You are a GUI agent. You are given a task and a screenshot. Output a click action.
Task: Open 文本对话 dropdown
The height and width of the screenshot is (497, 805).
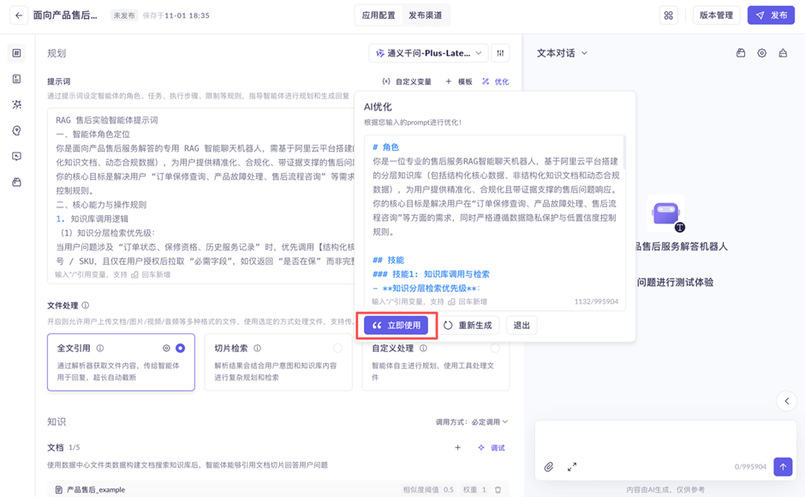(562, 53)
